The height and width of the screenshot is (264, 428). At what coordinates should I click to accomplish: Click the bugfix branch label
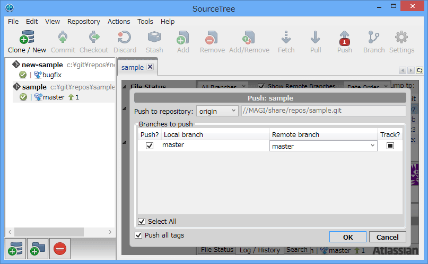click(52, 75)
